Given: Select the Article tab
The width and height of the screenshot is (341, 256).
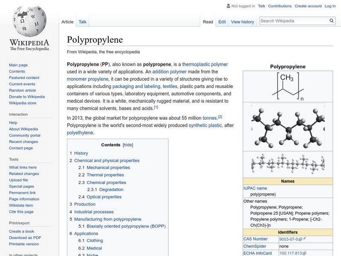Looking at the screenshot, I should pyautogui.click(x=67, y=22).
